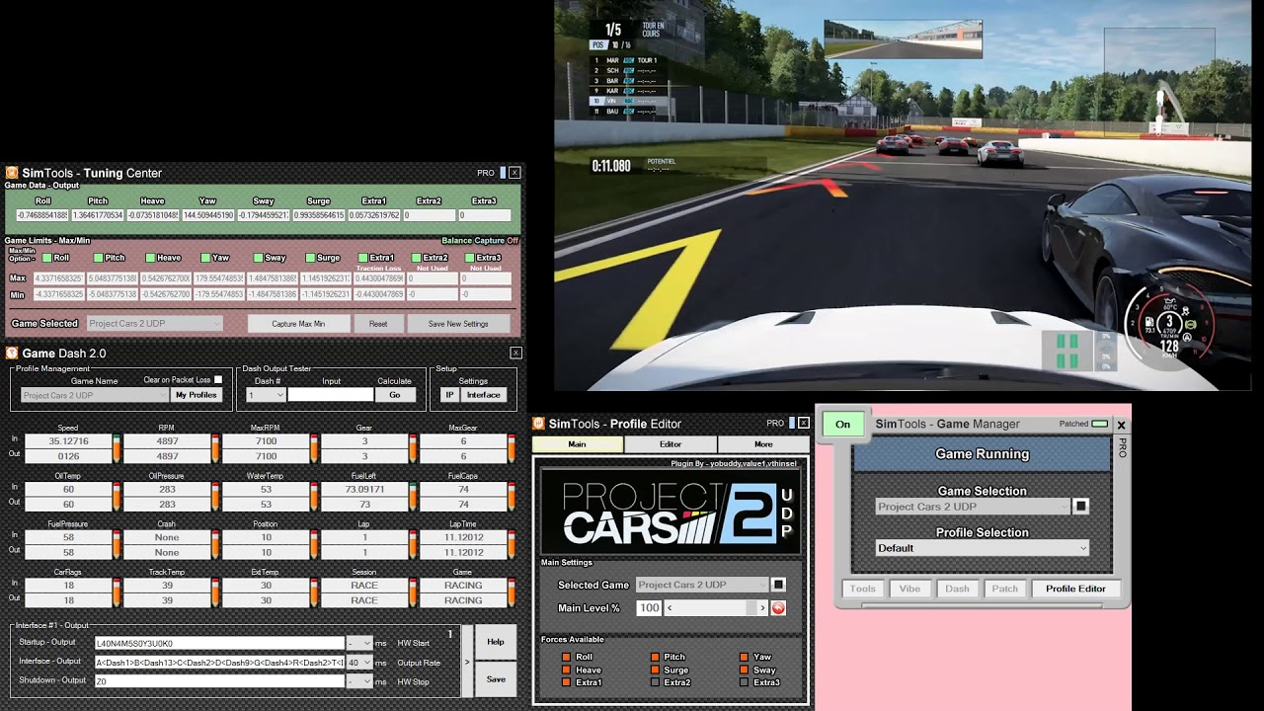Open My Profiles in Game Dash

[x=196, y=395]
